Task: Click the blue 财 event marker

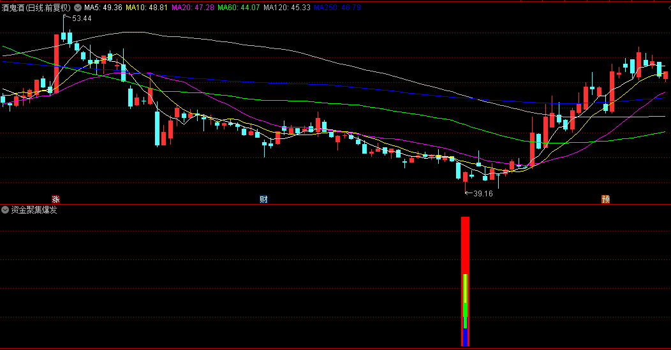Action: coord(263,199)
